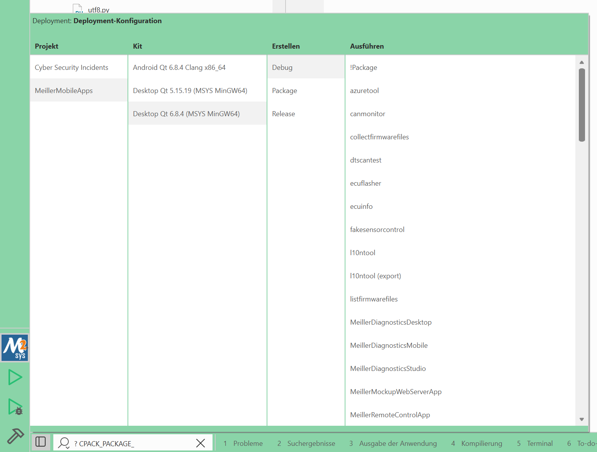Click the utf8.py file icon
597x452 pixels.
click(x=77, y=9)
